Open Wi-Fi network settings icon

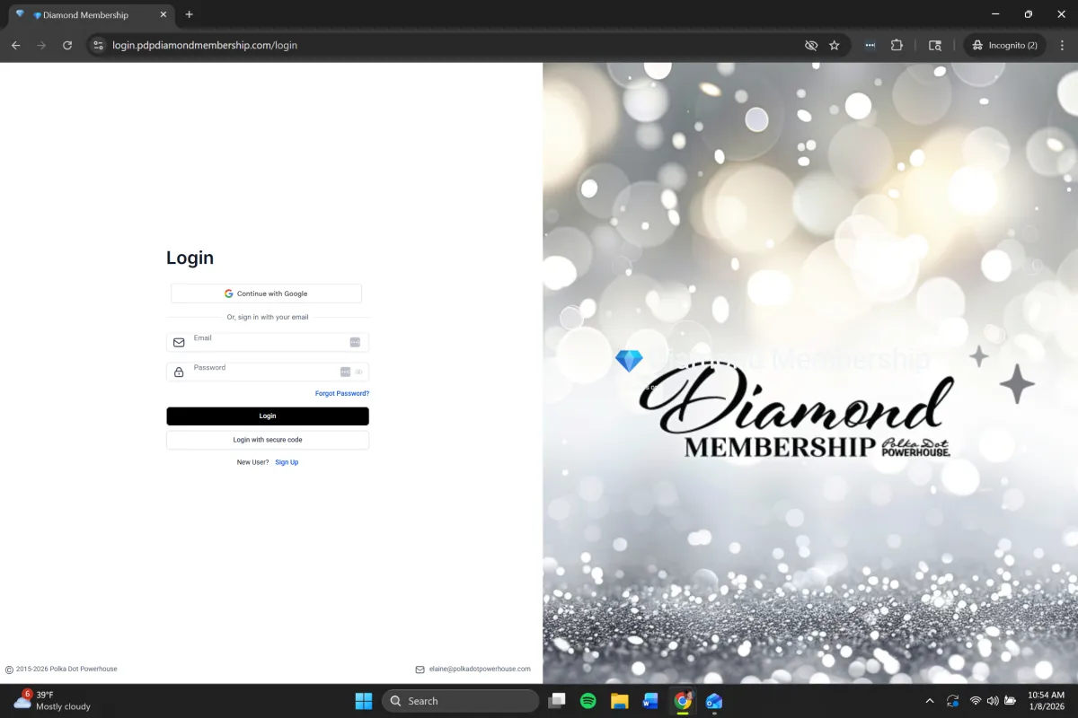(976, 701)
